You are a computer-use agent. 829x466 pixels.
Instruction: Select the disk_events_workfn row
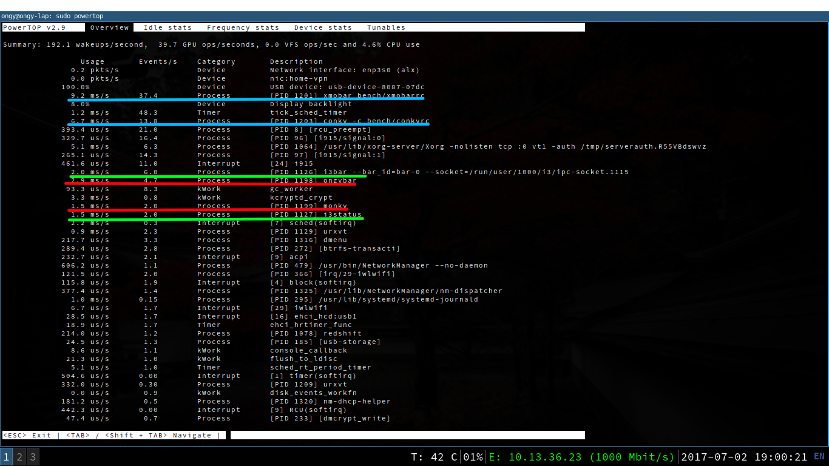tap(209, 393)
